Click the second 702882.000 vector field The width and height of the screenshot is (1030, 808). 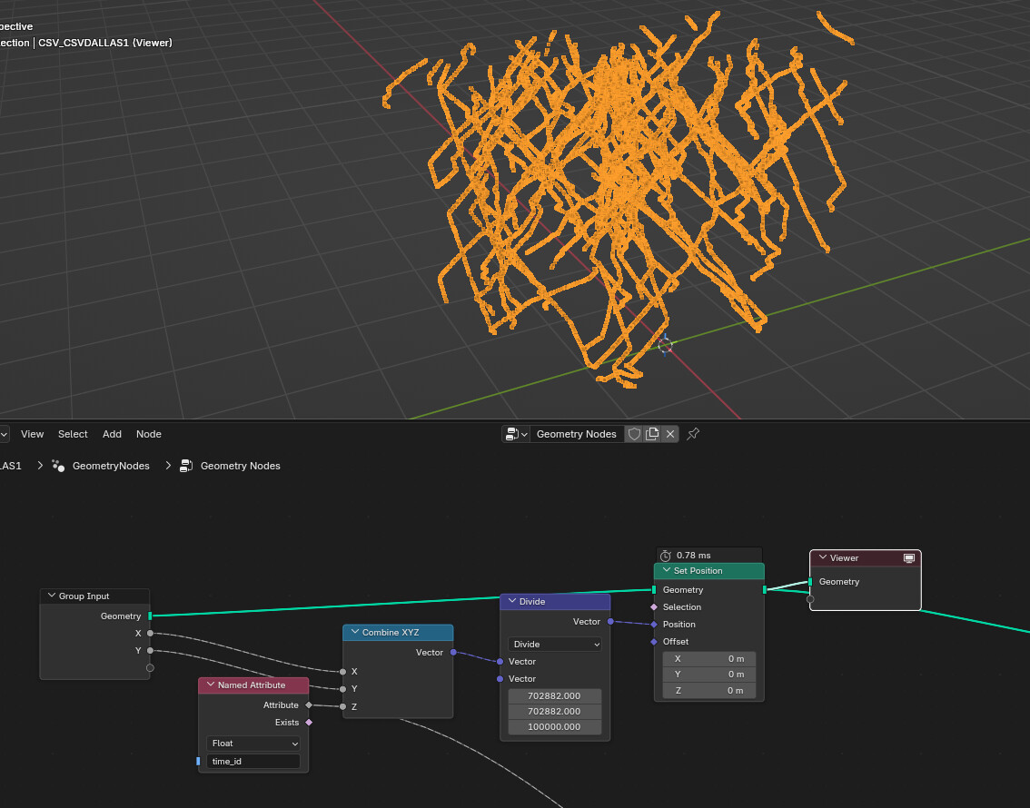(x=555, y=711)
